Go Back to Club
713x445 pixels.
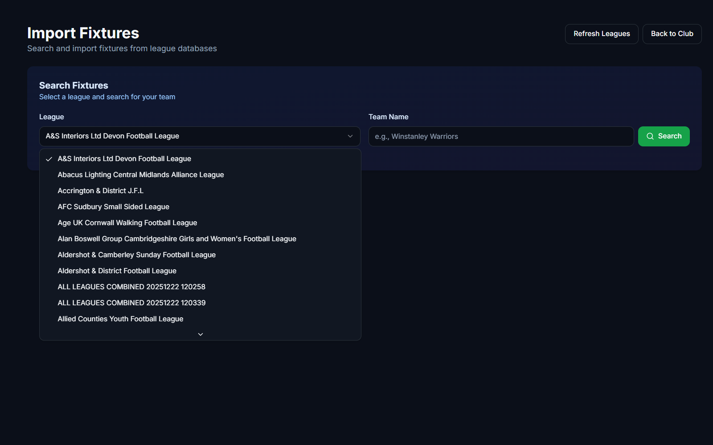tap(672, 34)
